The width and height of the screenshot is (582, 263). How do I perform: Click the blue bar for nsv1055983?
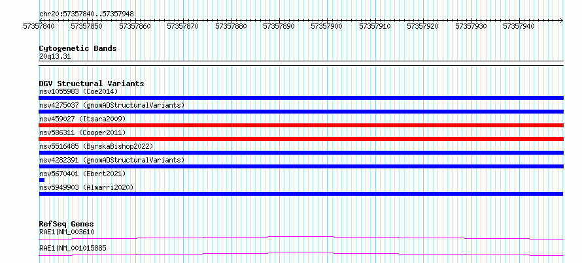click(301, 98)
